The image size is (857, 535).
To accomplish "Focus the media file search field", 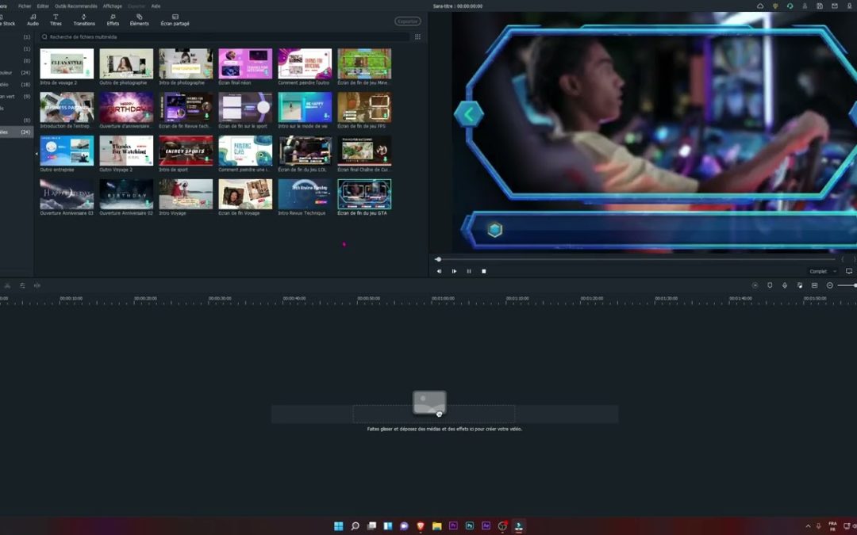I will [224, 36].
